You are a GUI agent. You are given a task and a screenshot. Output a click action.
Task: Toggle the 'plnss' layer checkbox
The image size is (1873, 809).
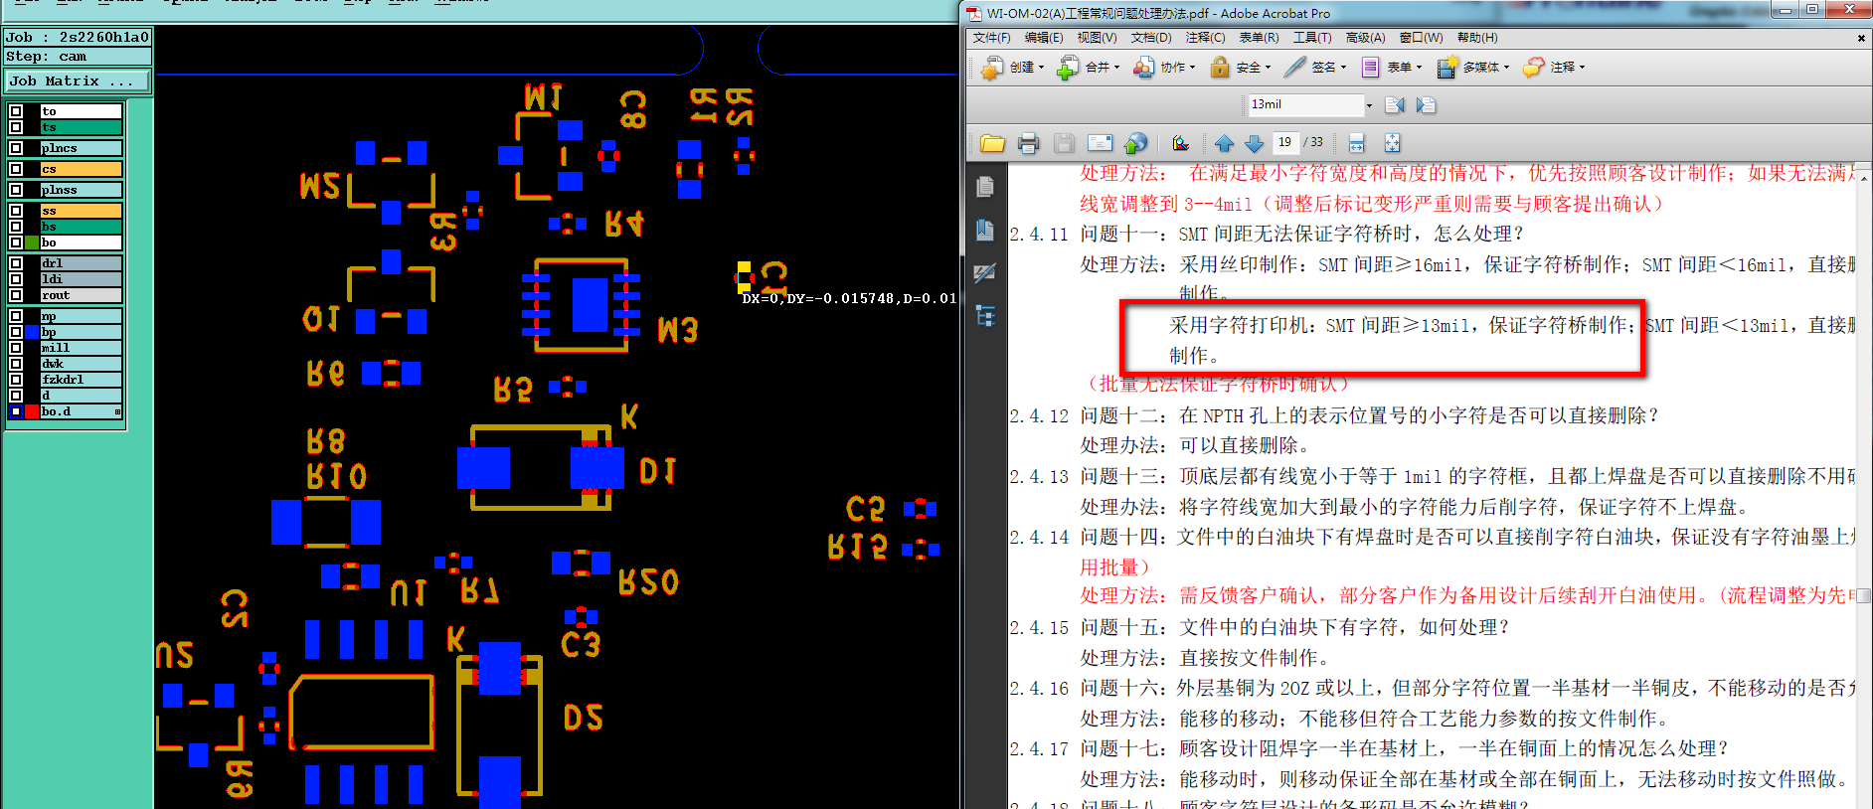point(16,190)
